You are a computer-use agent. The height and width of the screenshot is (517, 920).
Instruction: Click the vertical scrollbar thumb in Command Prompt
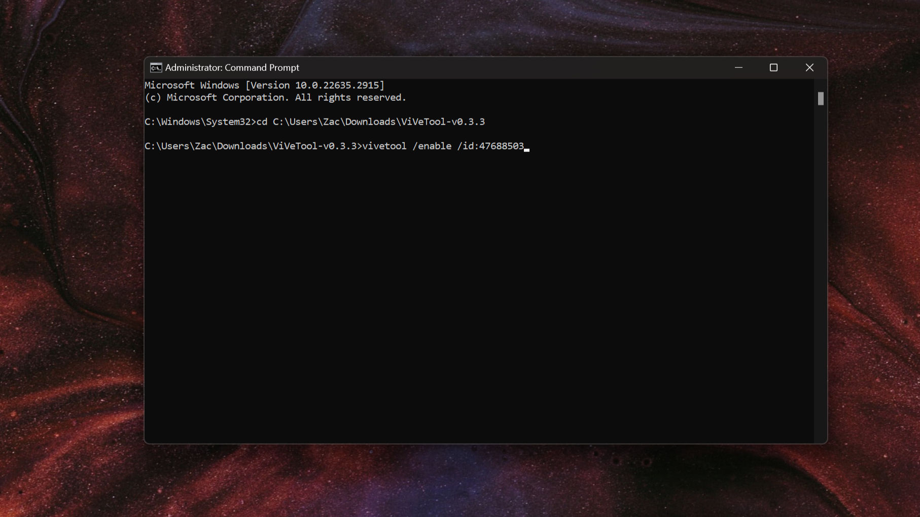coord(821,98)
